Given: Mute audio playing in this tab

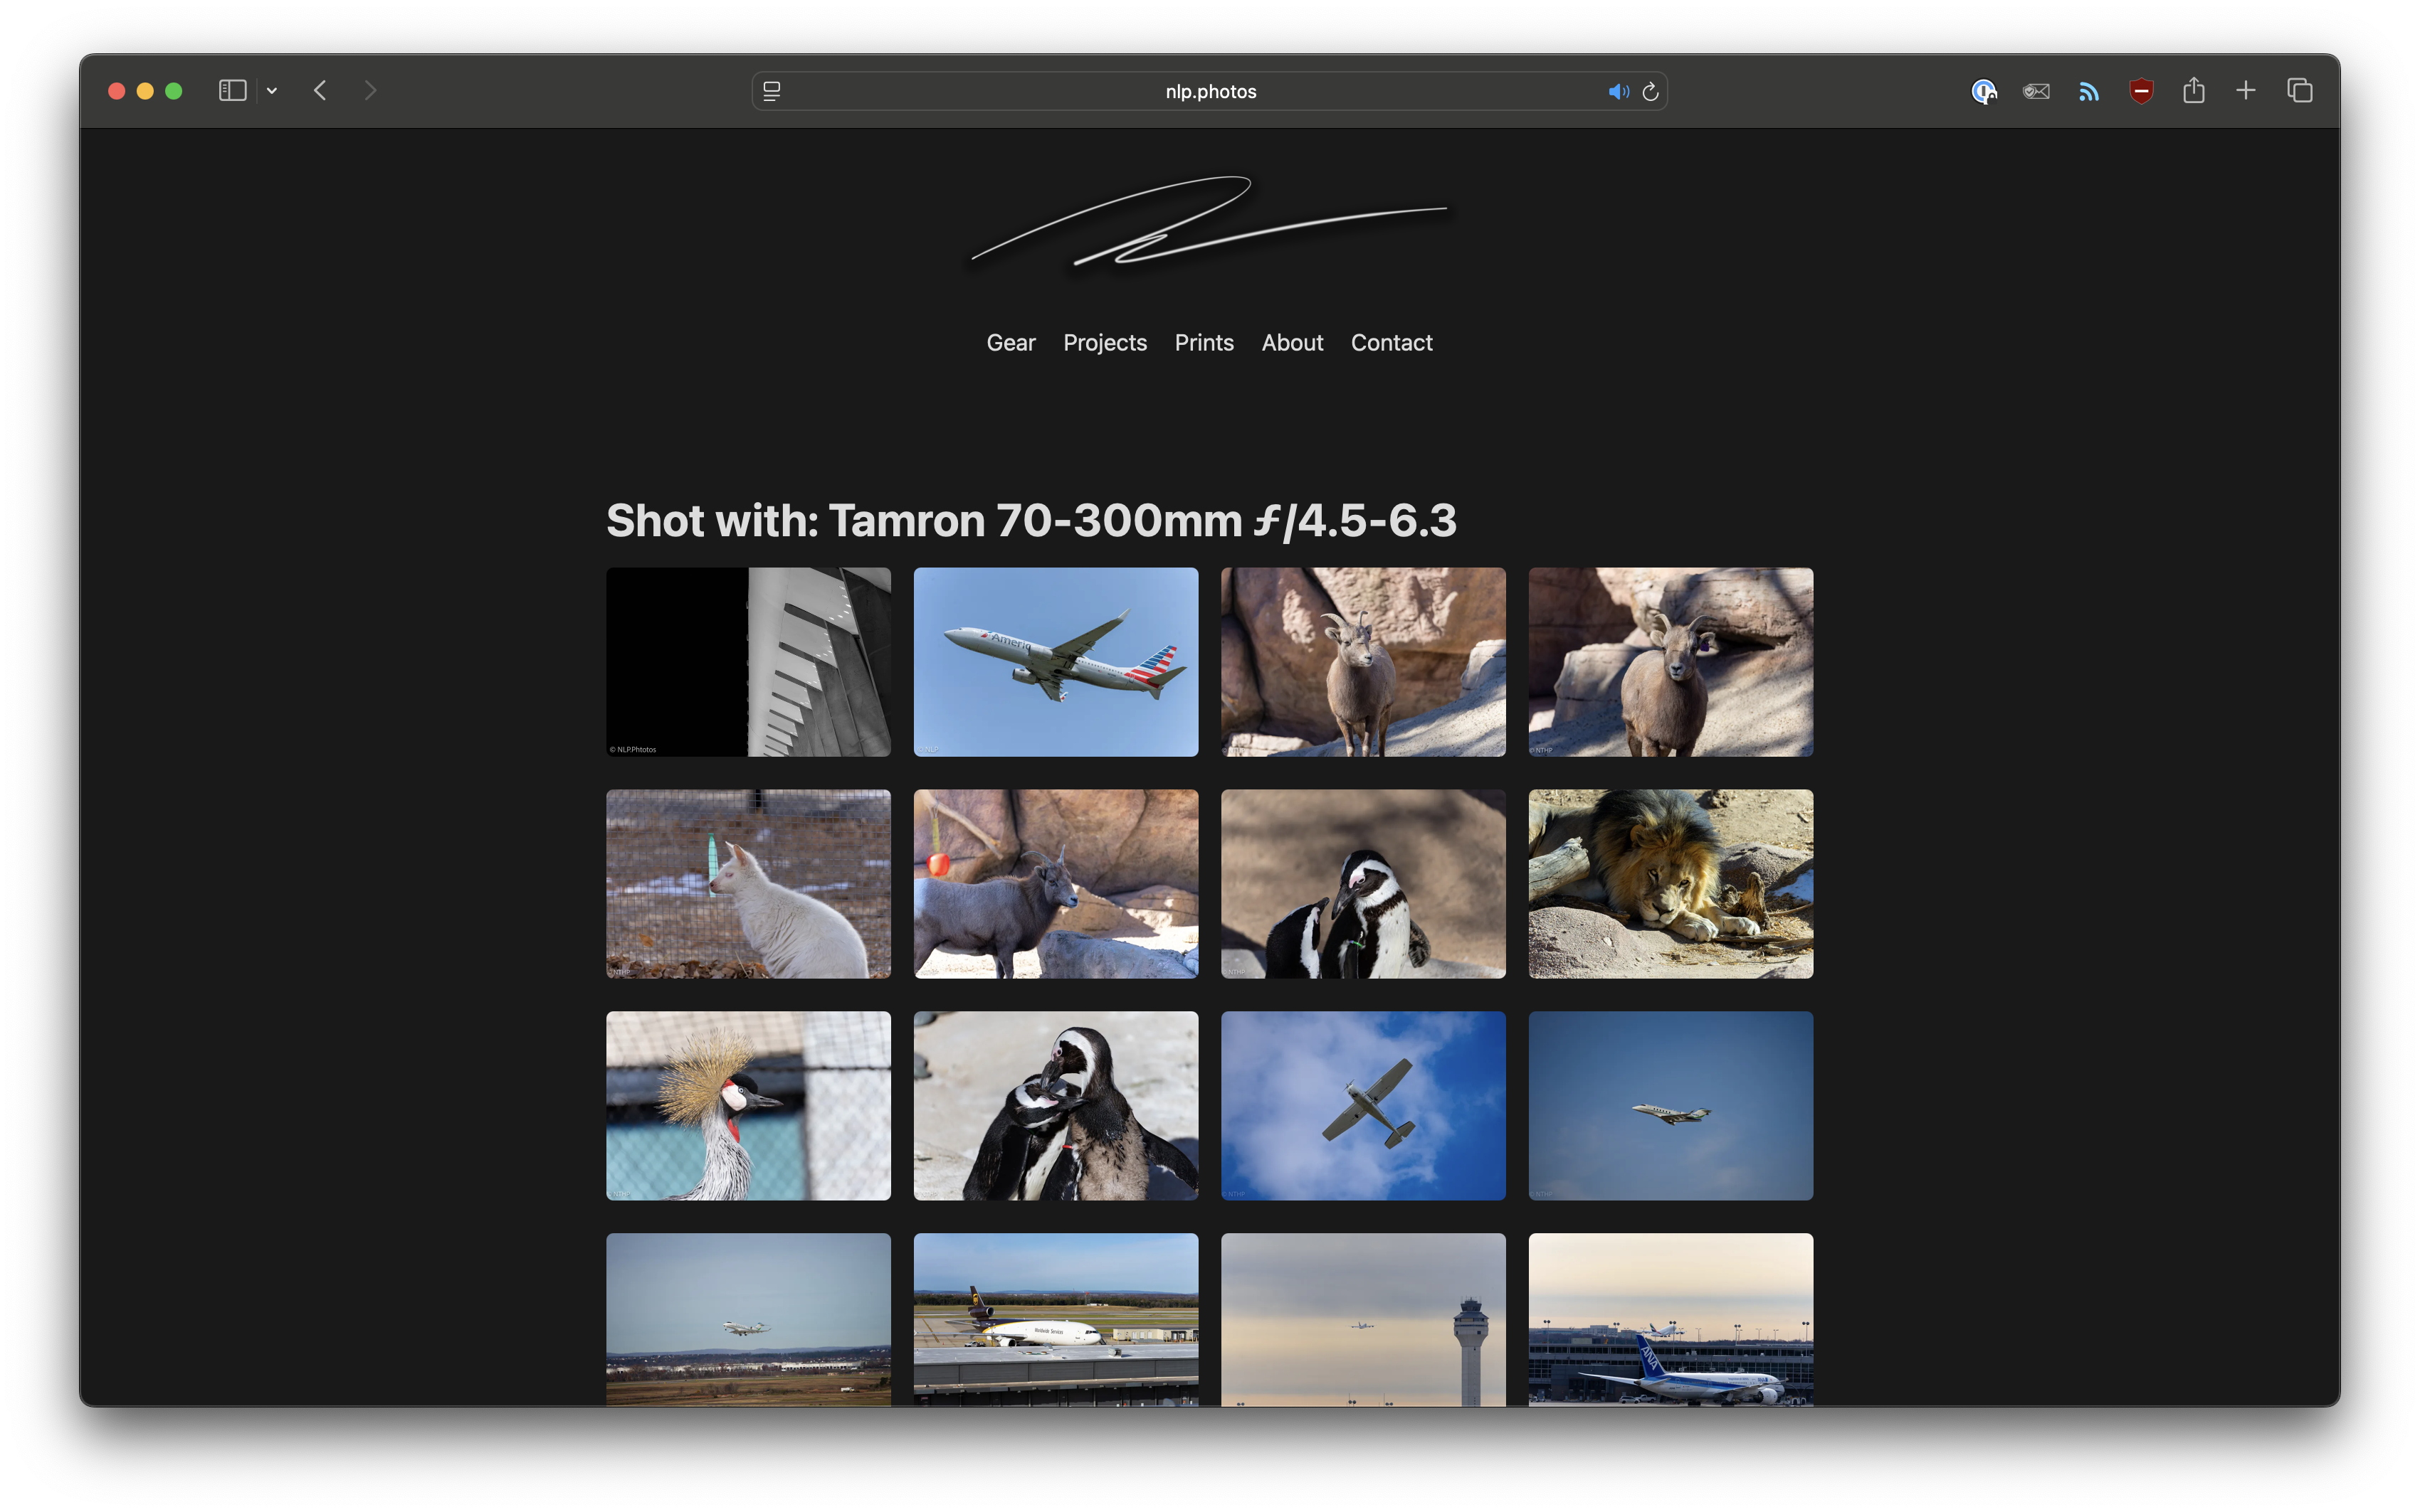Looking at the screenshot, I should pos(1617,92).
